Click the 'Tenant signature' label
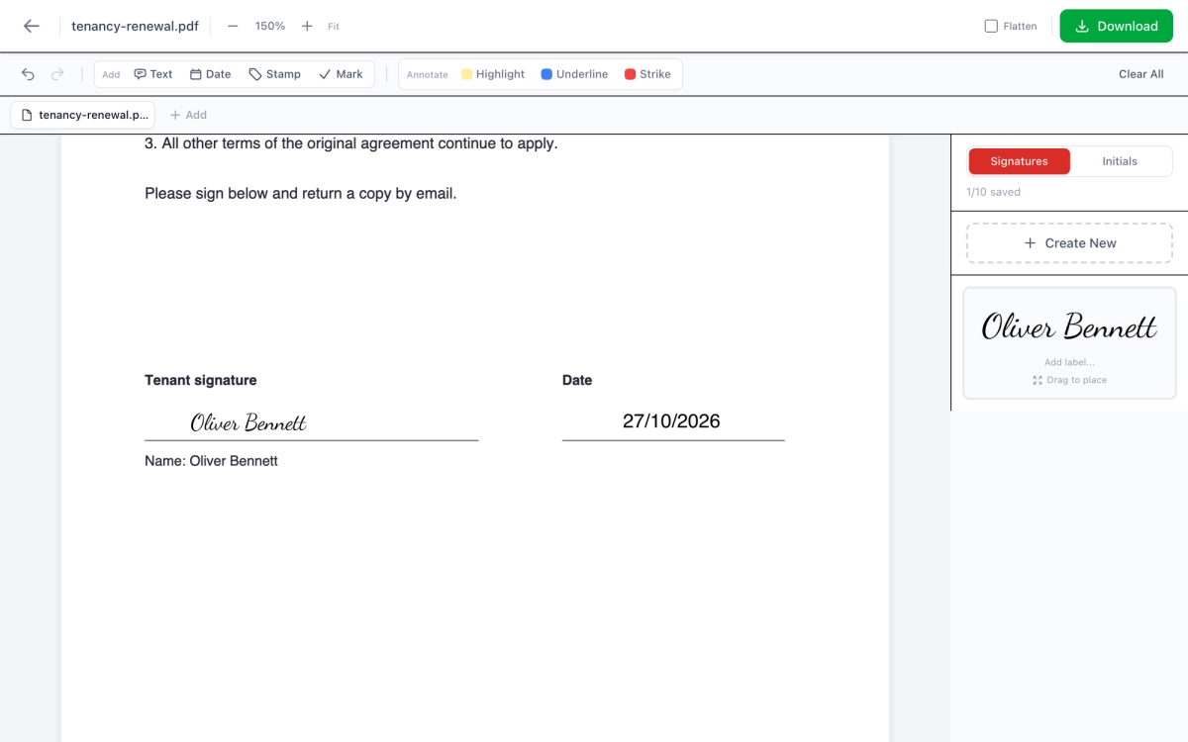Viewport: 1188px width, 742px height. 201,380
